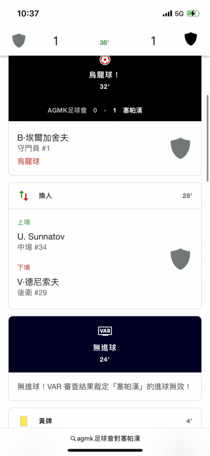Tap the VAR monitor icon
The width and height of the screenshot is (210, 456).
click(x=105, y=331)
